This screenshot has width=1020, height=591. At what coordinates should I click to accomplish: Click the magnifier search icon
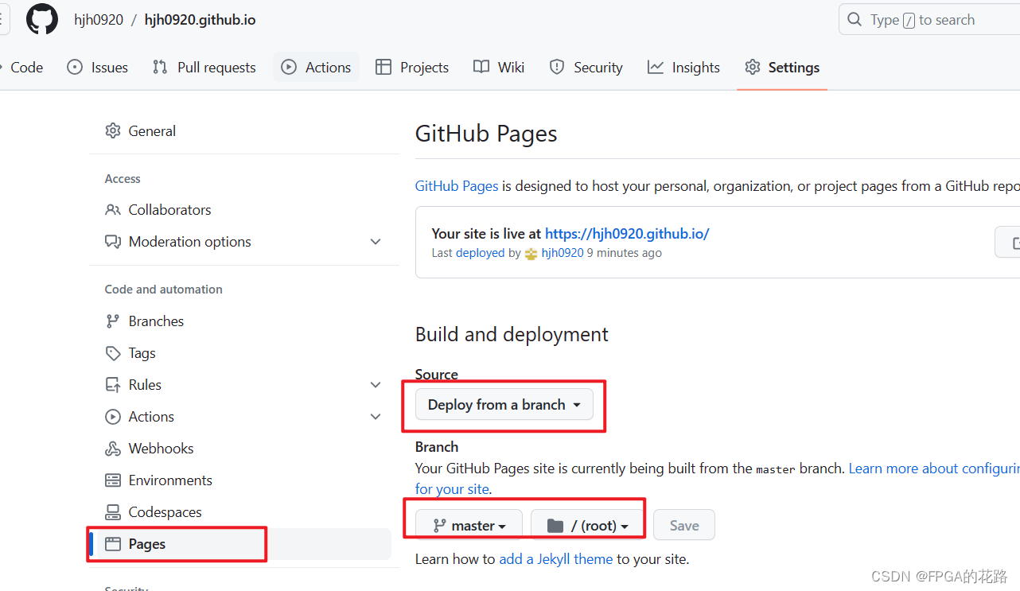855,19
